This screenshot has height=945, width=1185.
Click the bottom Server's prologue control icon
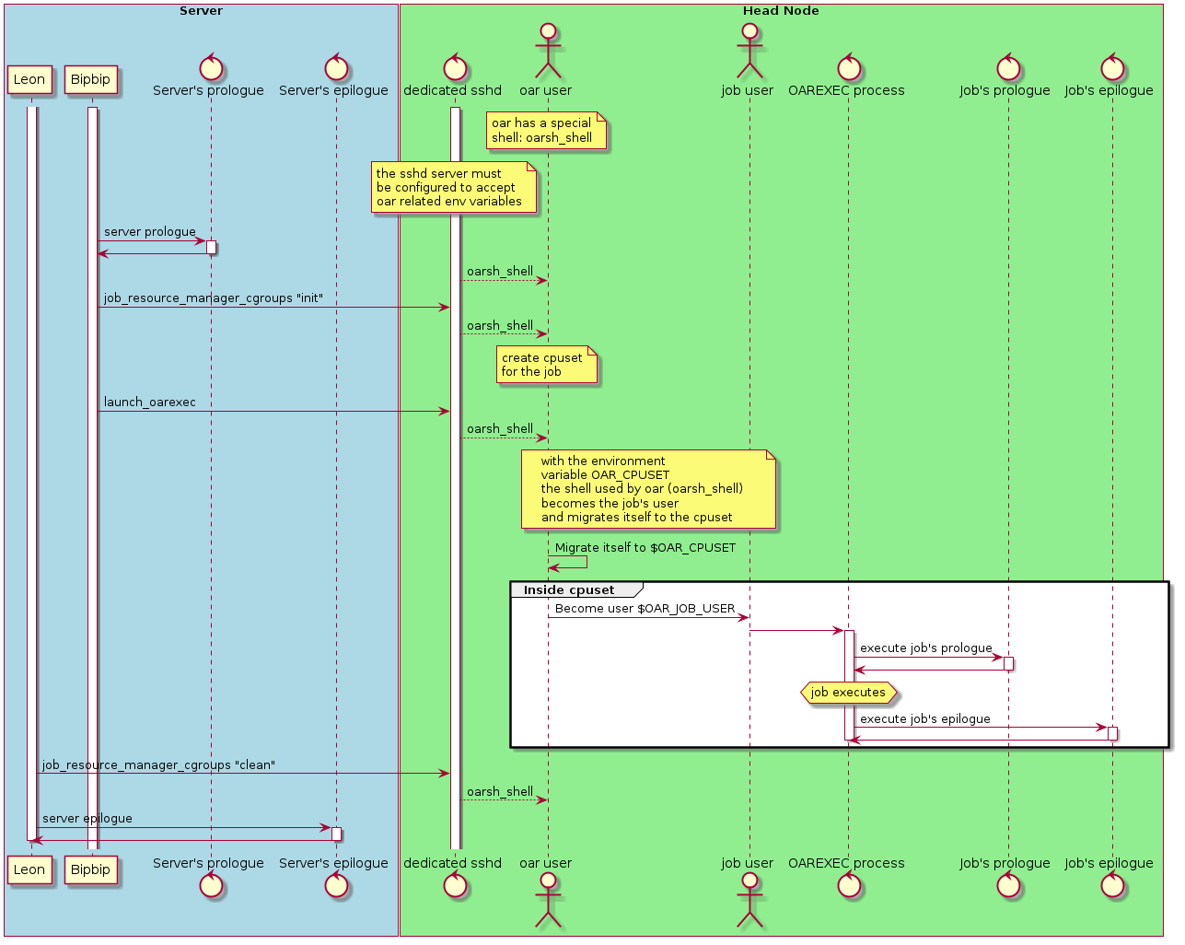211,885
